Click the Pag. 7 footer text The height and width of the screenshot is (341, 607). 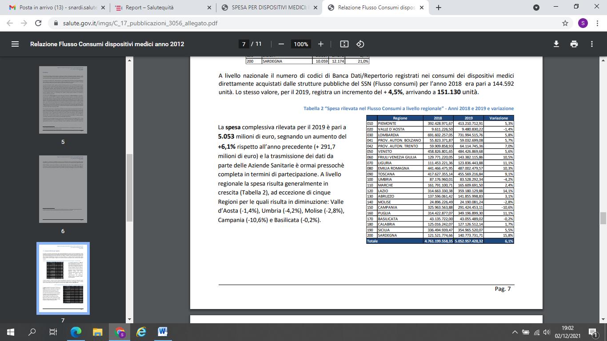503,289
